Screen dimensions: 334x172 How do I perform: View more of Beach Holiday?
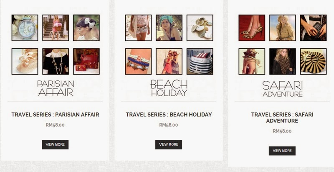pyautogui.click(x=169, y=145)
